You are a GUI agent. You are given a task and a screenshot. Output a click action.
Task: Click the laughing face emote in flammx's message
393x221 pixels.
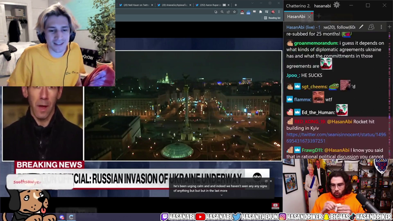click(318, 97)
